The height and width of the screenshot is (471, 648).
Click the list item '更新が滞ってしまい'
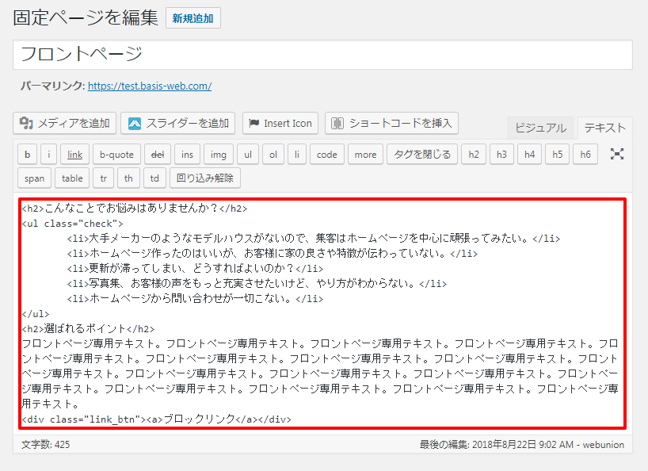(x=195, y=268)
